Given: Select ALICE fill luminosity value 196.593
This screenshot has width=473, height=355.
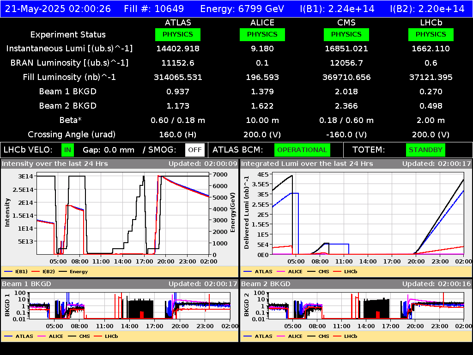Looking at the screenshot, I should 262,77.
